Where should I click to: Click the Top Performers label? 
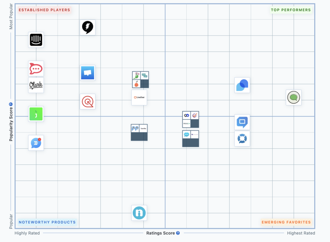point(291,10)
